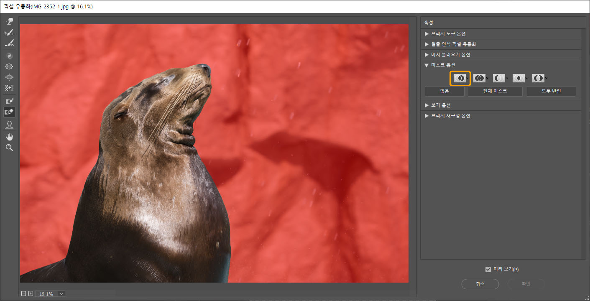Click the 모두 반전 button

point(551,91)
